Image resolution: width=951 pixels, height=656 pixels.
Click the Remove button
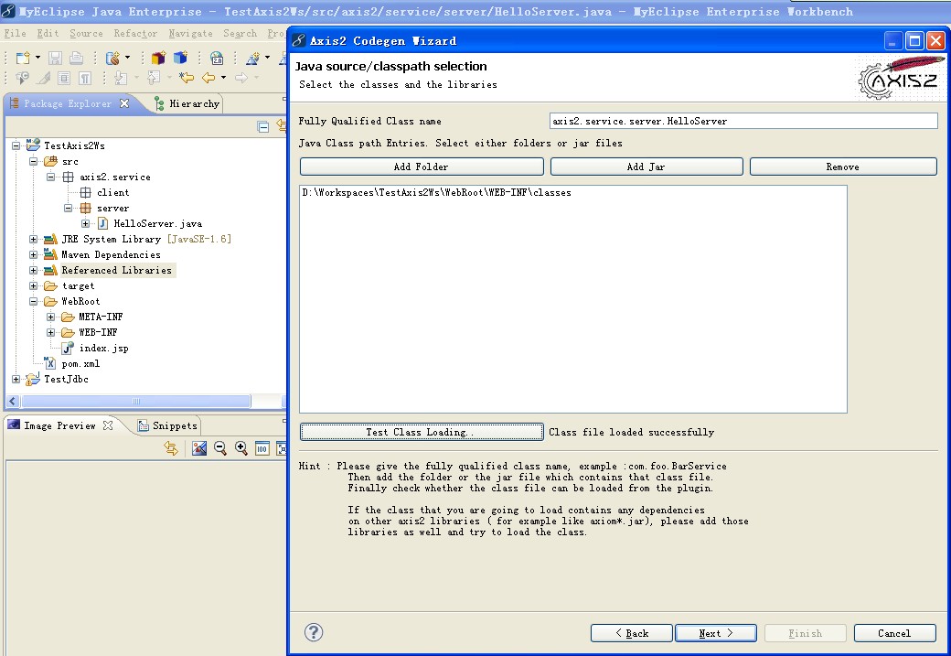tap(843, 167)
